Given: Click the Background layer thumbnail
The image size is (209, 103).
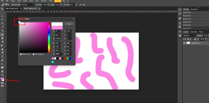Looking at the screenshot, I should [188, 43].
